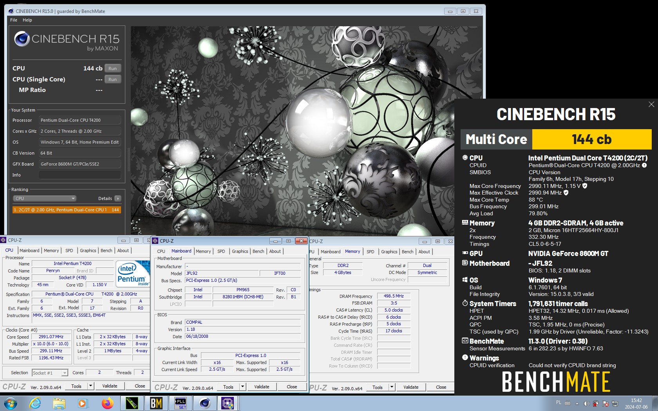
Task: Click the Intel Pentium inside logo
Action: [x=133, y=273]
